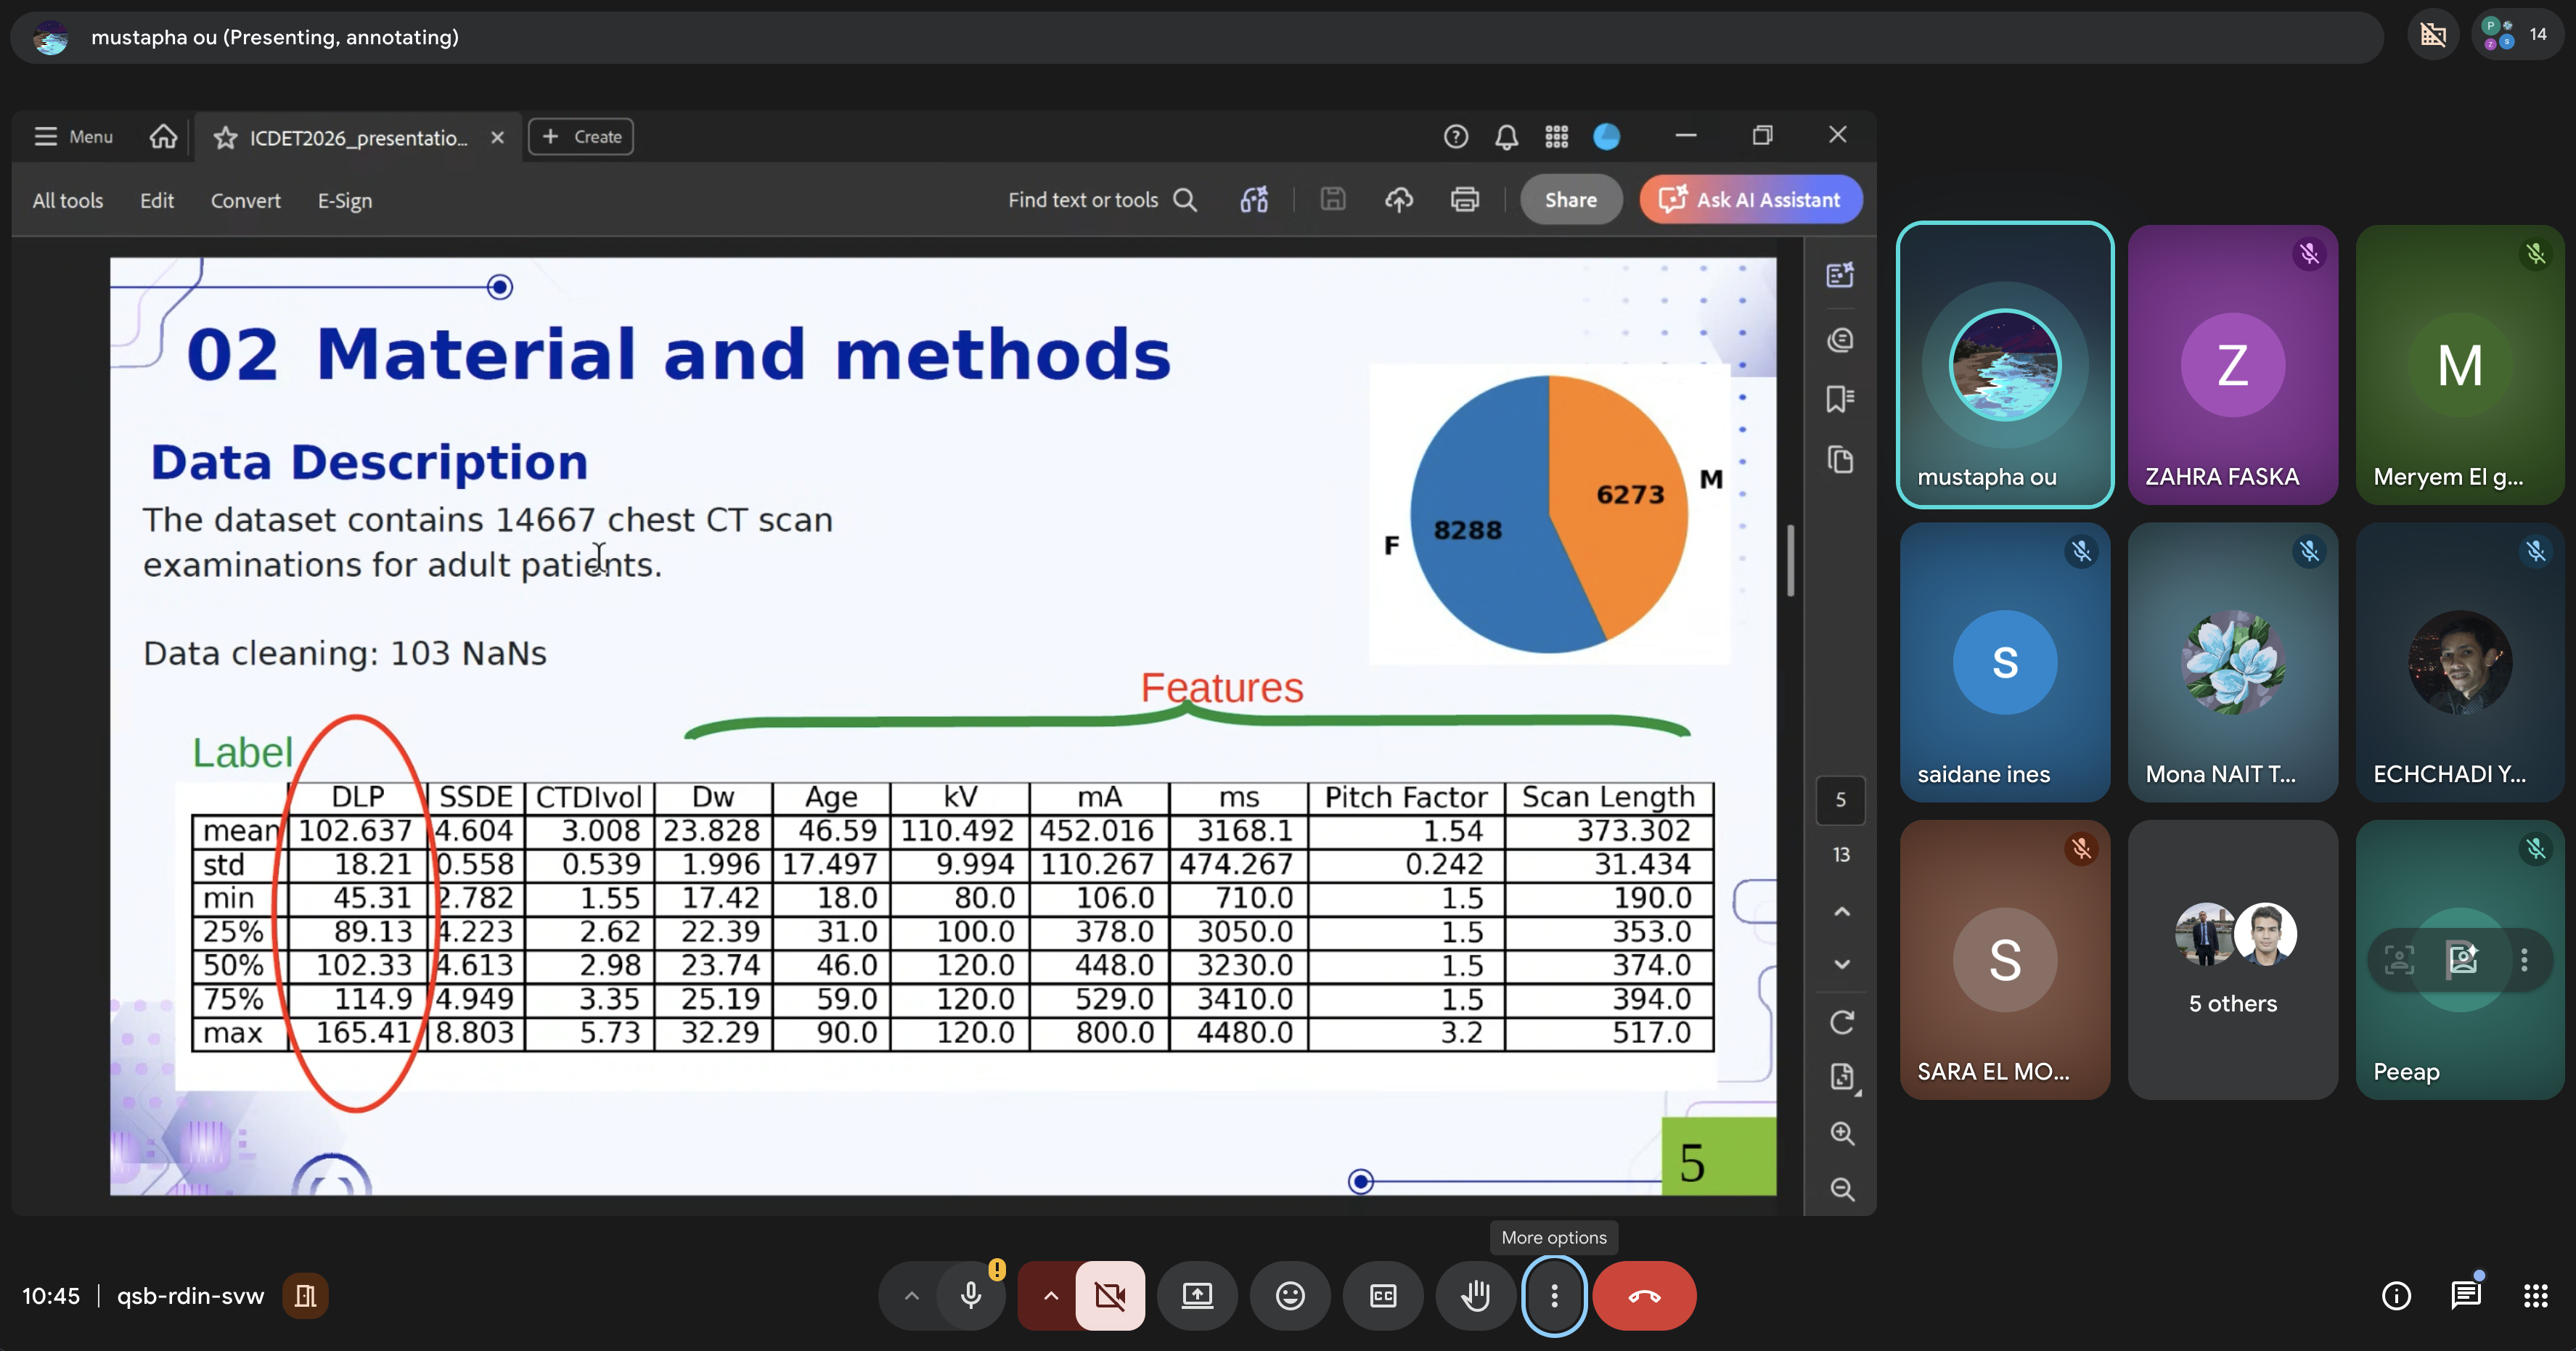Star the ICDET2026_presentation document tab

(226, 138)
